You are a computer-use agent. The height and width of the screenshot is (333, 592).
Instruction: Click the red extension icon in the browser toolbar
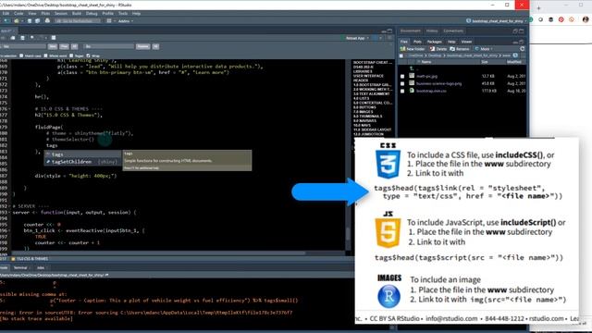pos(561,19)
